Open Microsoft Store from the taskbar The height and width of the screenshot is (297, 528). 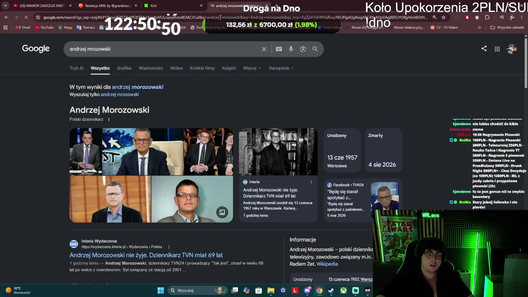tap(259, 290)
